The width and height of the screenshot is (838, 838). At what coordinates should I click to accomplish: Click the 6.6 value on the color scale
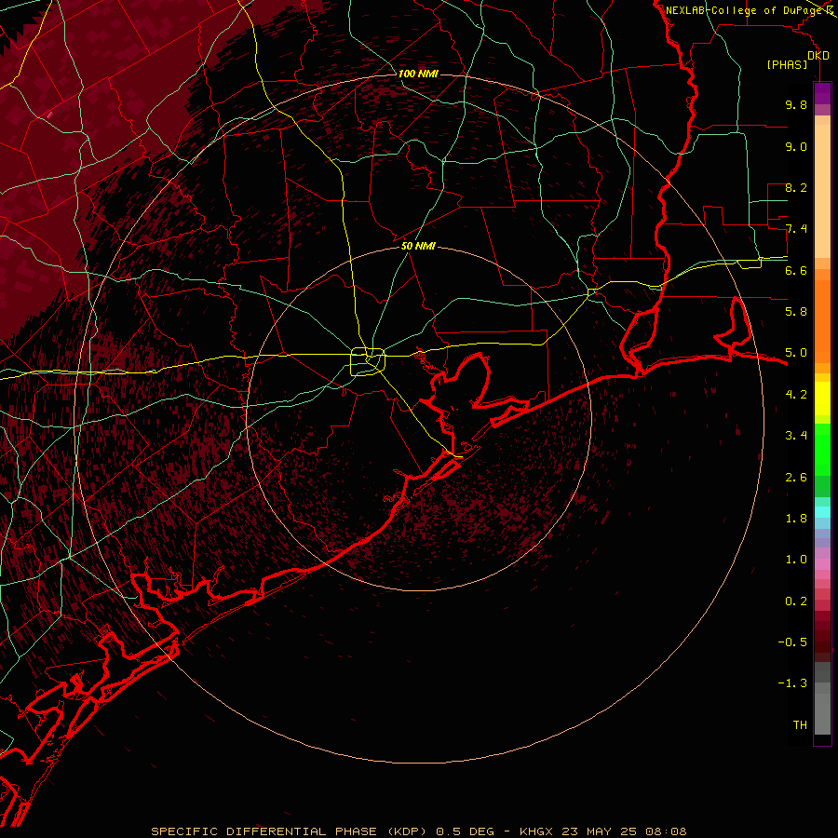tap(796, 270)
